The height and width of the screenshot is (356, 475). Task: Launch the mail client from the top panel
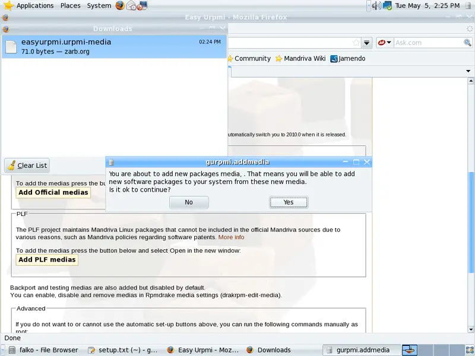point(131,5)
